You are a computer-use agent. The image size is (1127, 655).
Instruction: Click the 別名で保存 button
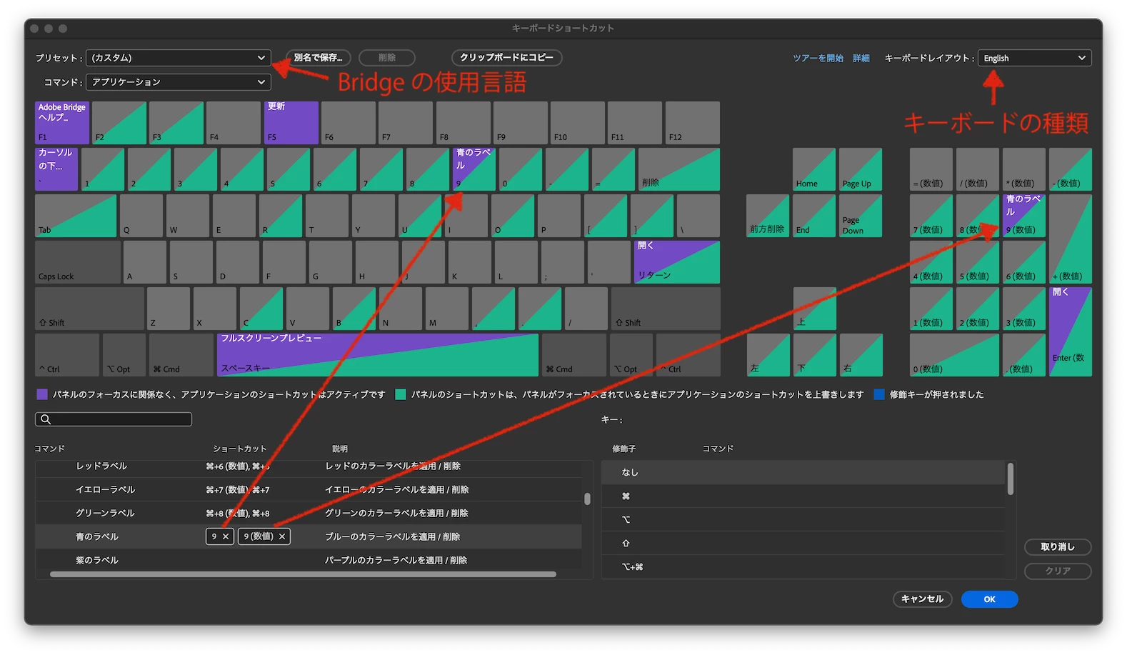[x=318, y=58]
